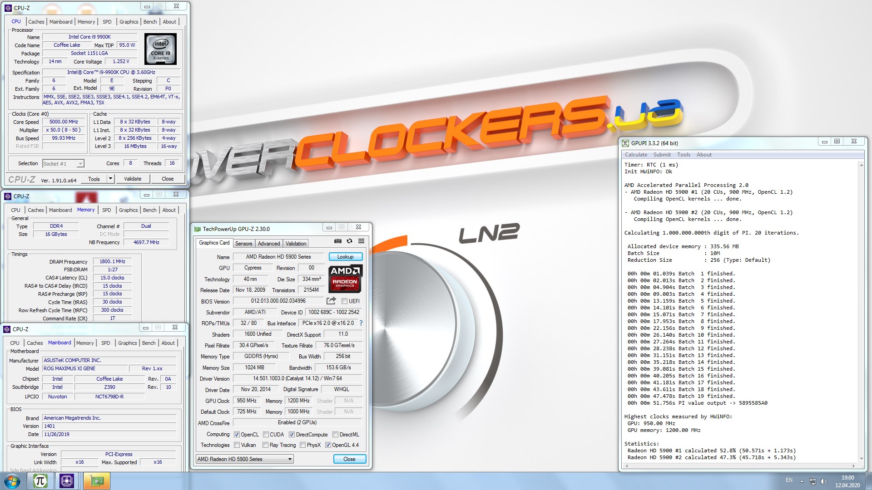Click the Core Speed value 5000.00 MHz
Viewport: 872px width, 490px height.
pyautogui.click(x=64, y=122)
